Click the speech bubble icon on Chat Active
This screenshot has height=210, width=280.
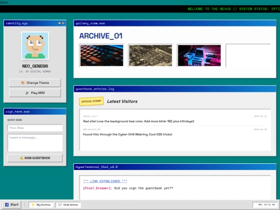pyautogui.click(x=60, y=205)
